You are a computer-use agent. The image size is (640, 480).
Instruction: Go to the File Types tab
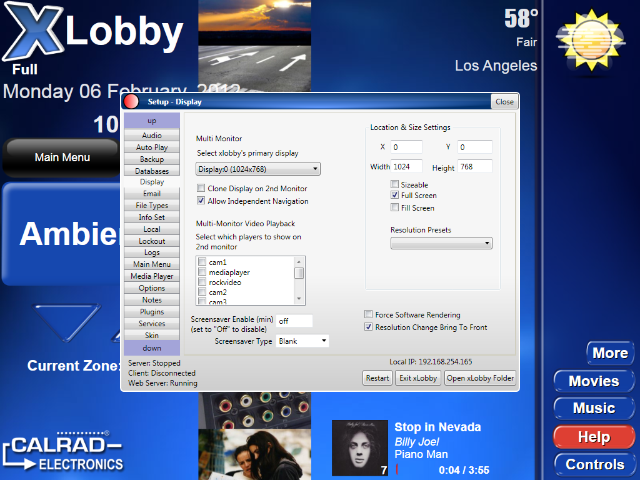click(152, 205)
